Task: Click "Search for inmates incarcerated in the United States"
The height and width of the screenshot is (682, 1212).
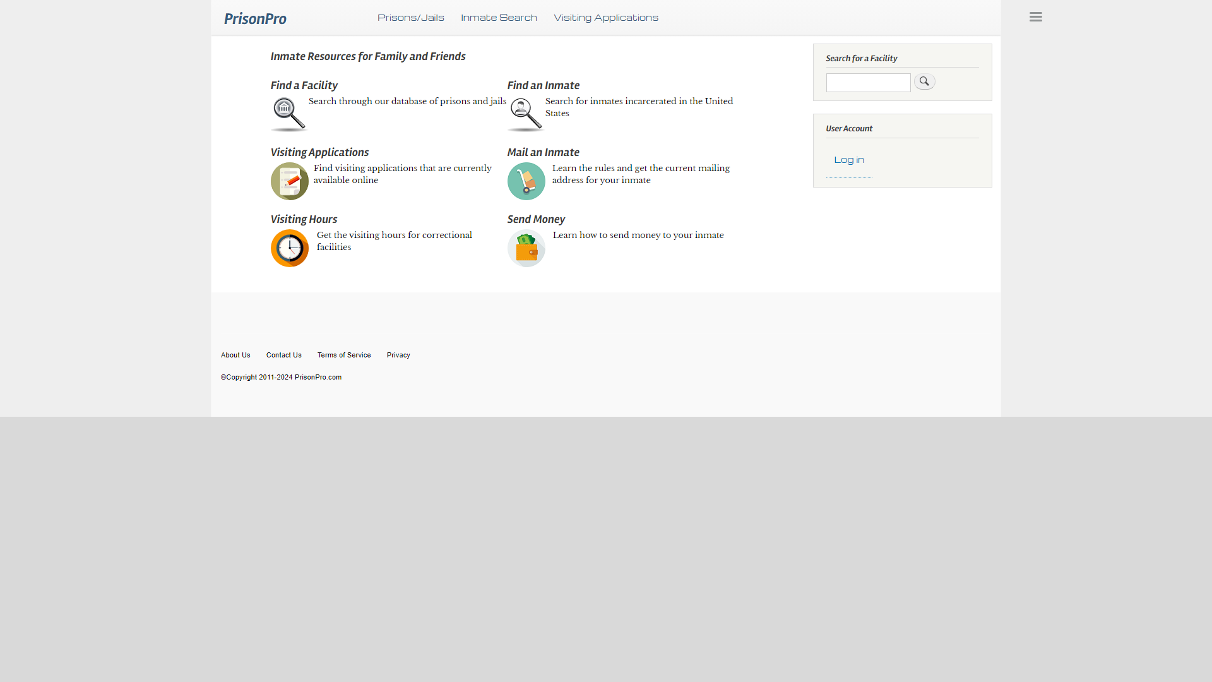Action: click(639, 107)
